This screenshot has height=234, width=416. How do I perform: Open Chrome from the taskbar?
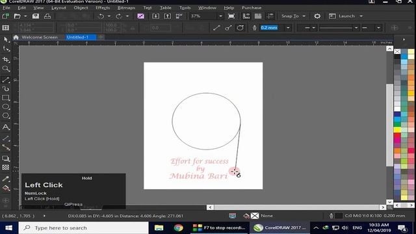point(178,228)
